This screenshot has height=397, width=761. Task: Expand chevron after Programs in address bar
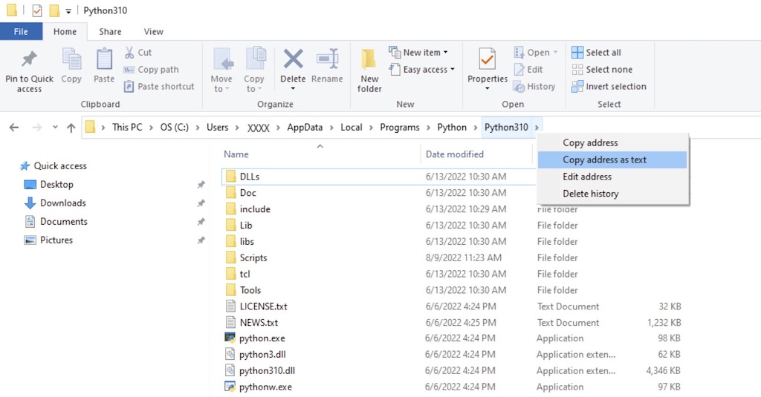point(429,128)
